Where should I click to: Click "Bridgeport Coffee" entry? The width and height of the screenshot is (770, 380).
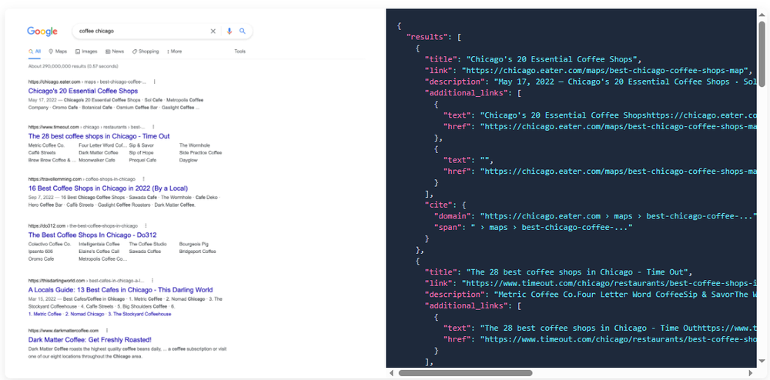coord(197,252)
